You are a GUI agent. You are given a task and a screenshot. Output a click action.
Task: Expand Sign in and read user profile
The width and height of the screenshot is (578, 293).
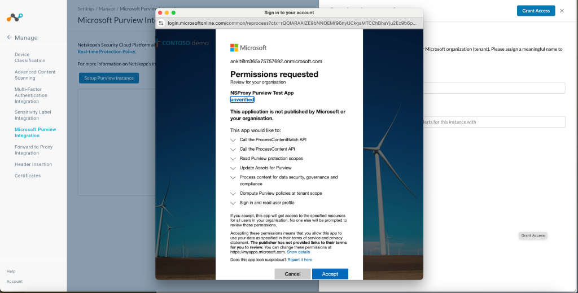click(x=233, y=203)
